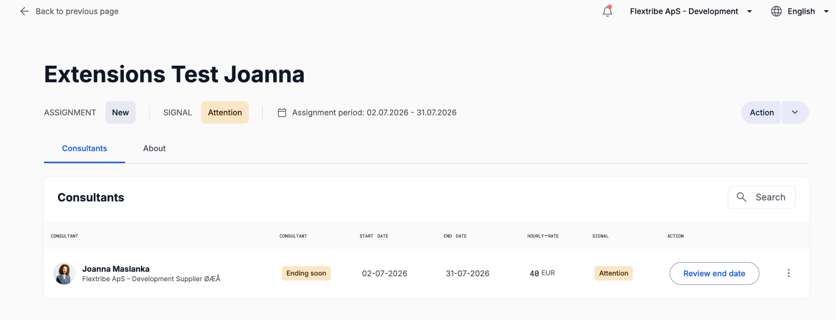Screen dimensions: 836x320
Task: Click the back arrow icon
Action: pos(24,11)
